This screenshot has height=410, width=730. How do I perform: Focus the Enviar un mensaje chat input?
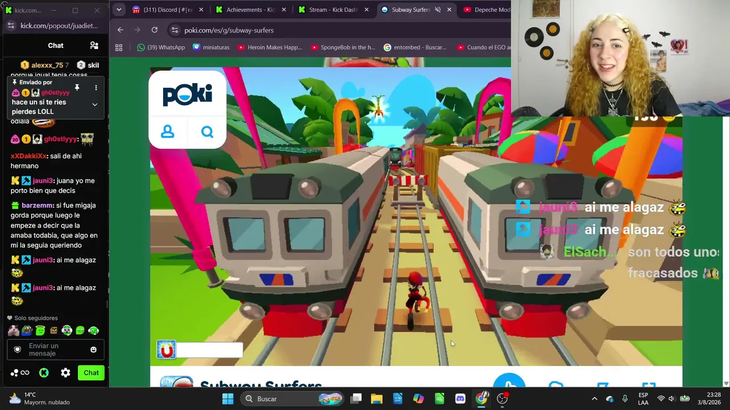click(x=55, y=350)
